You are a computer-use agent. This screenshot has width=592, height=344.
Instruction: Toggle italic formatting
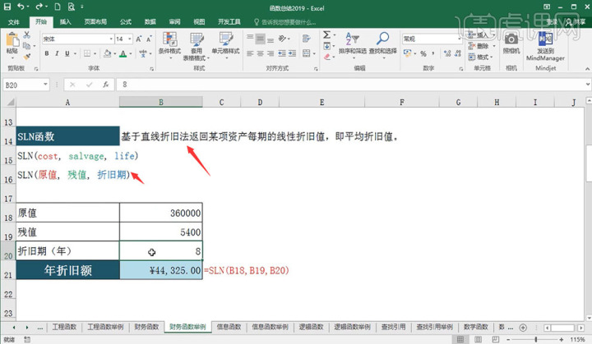(57, 53)
